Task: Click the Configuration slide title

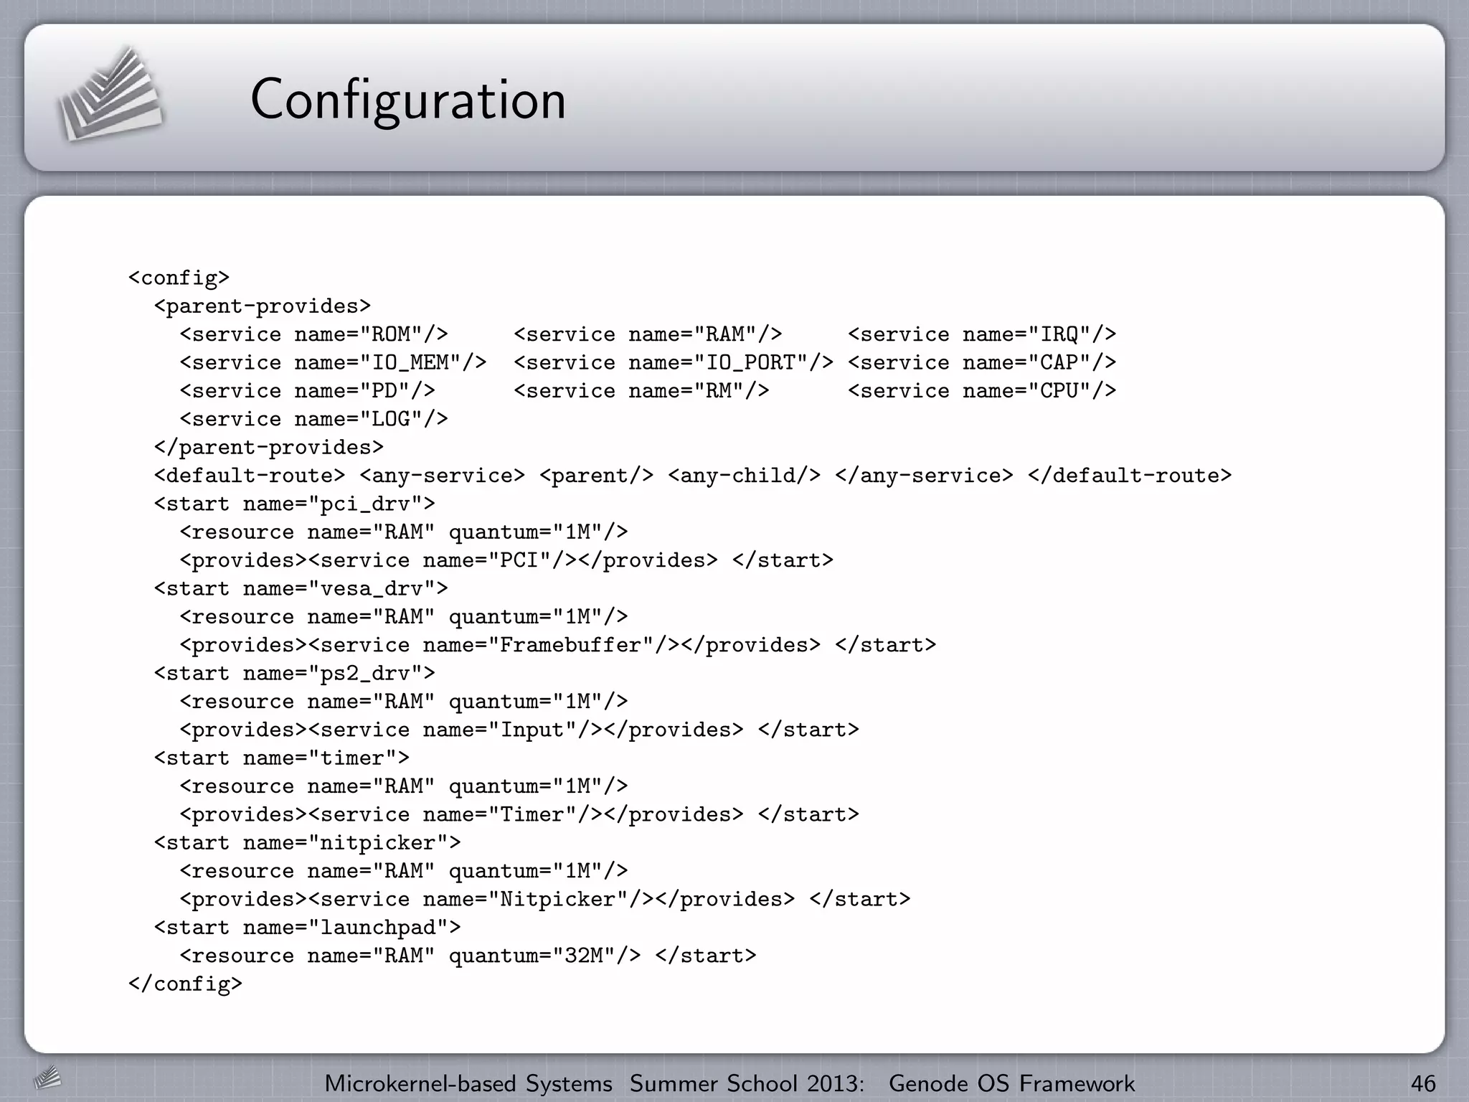Action: pyautogui.click(x=408, y=99)
